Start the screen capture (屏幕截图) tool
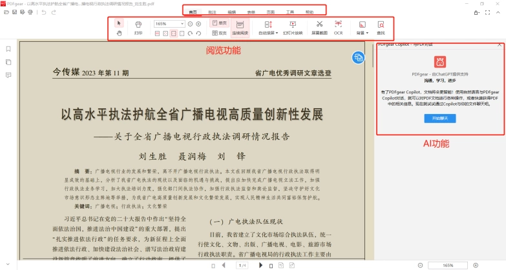This screenshot has width=506, height=270. (x=319, y=28)
